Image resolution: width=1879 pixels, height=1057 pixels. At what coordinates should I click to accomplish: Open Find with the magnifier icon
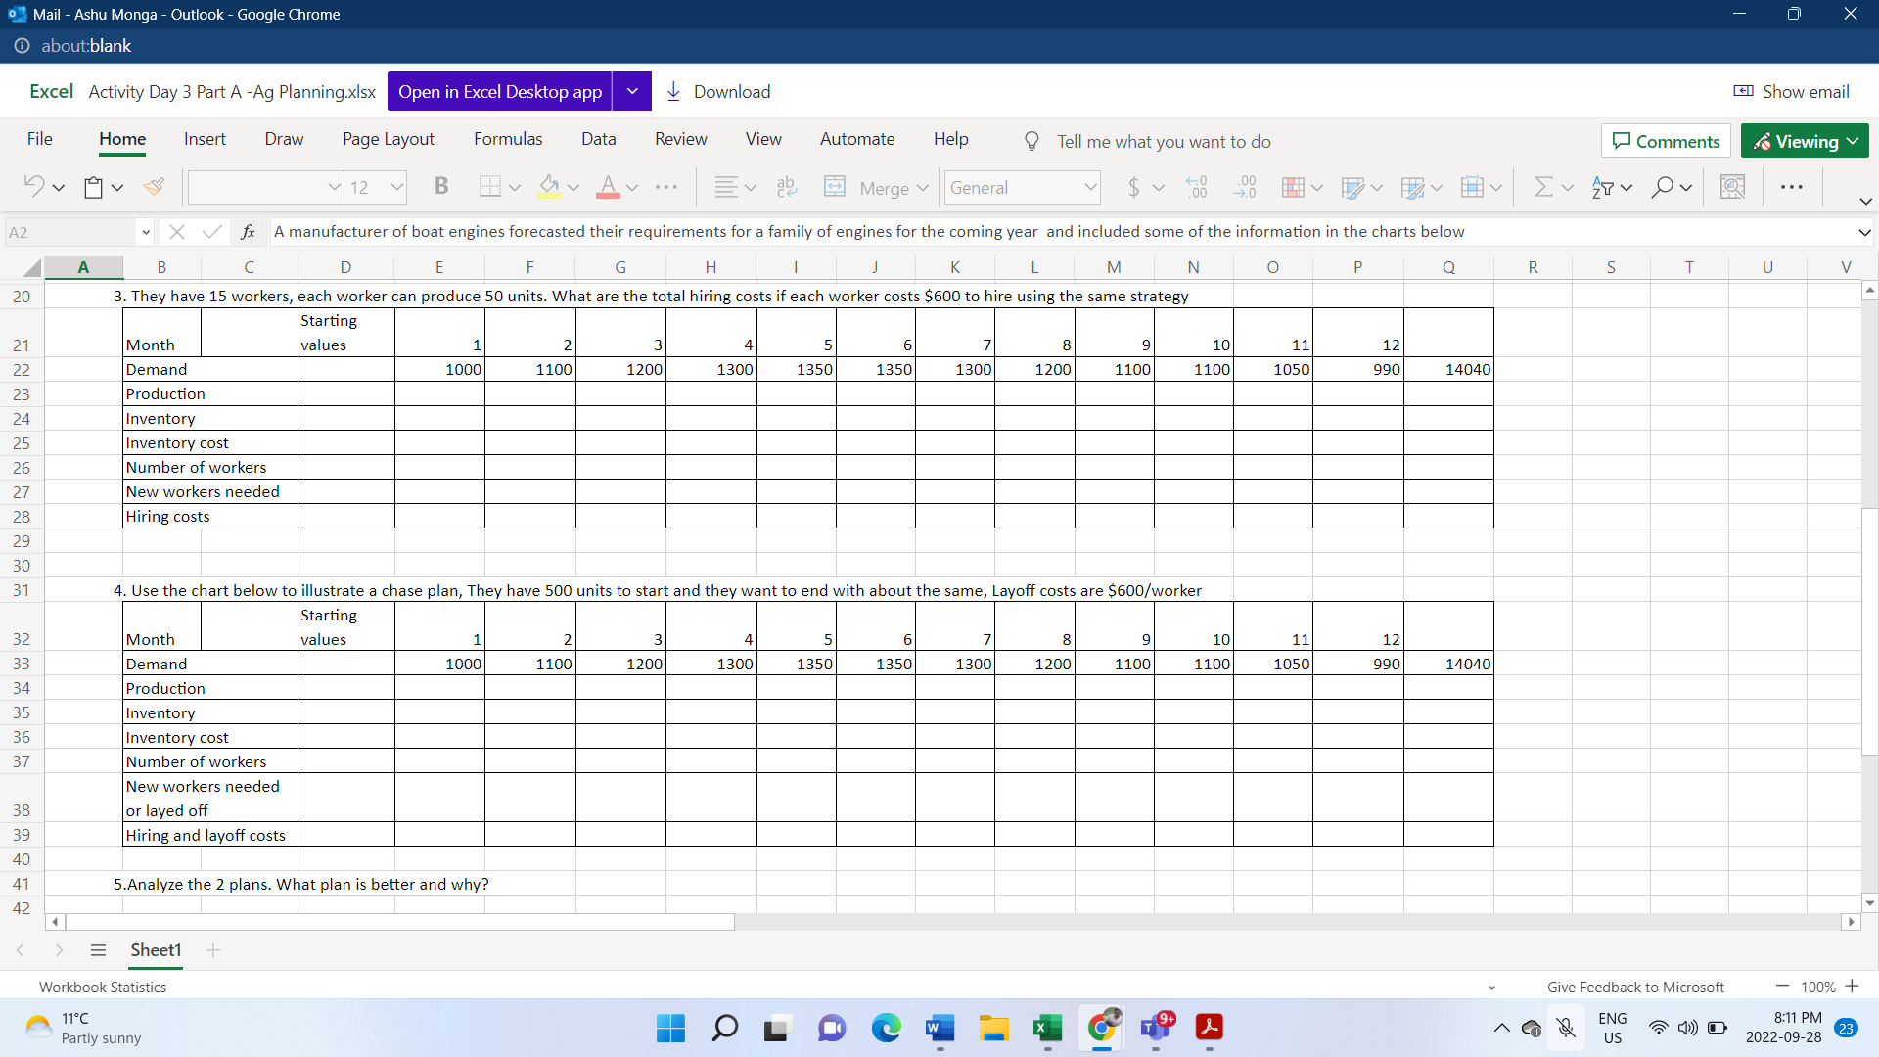(1664, 186)
